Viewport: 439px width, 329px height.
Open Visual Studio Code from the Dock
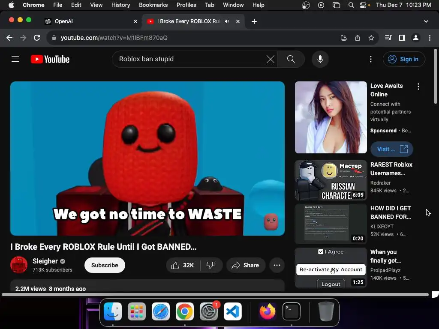pyautogui.click(x=233, y=311)
